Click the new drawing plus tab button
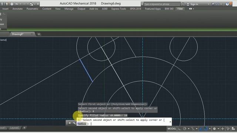This screenshot has height=133, width=237. click(x=39, y=34)
